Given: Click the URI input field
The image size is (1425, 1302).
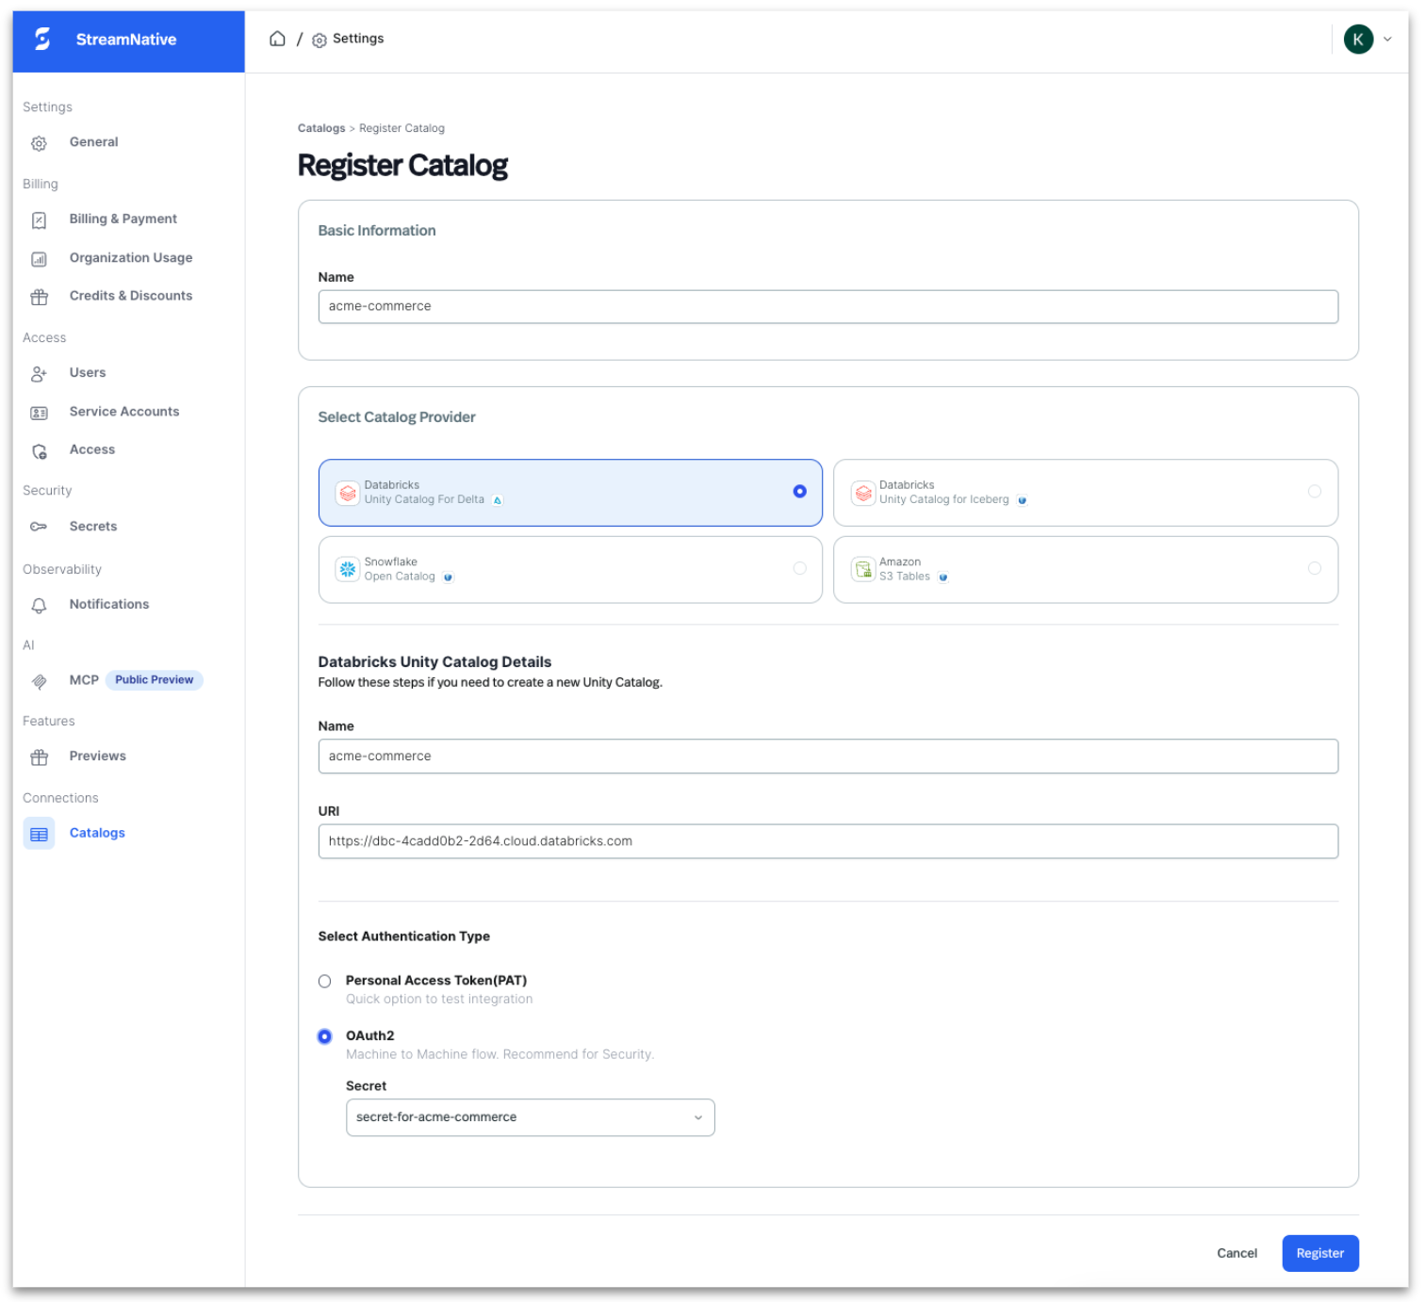Looking at the screenshot, I should pos(827,841).
